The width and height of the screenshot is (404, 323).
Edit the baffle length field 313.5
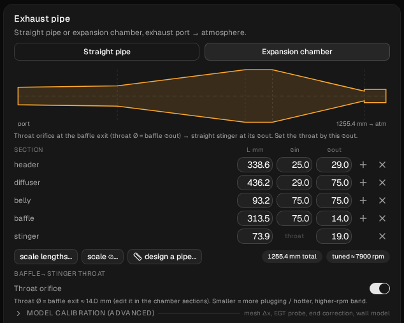point(255,218)
